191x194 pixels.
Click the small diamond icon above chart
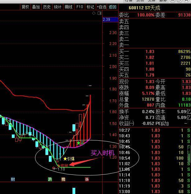94,13
